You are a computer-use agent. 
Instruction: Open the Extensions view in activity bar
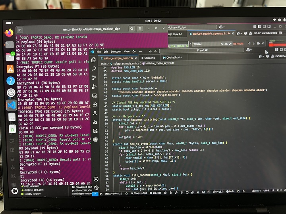pyautogui.click(x=95, y=105)
